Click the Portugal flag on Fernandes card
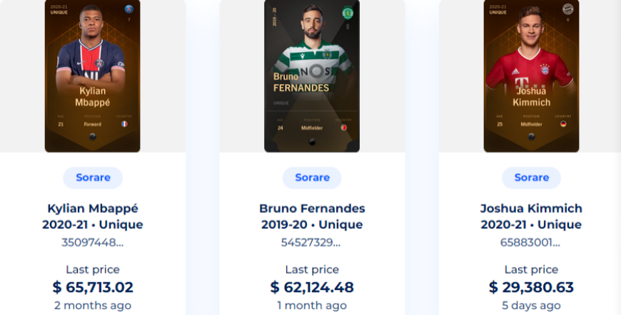The image size is (621, 315). pos(344,128)
